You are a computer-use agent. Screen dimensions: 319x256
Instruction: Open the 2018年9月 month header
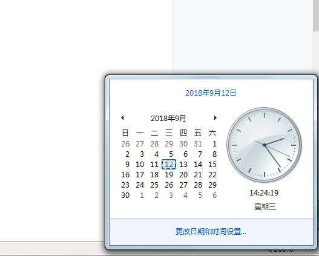point(168,118)
